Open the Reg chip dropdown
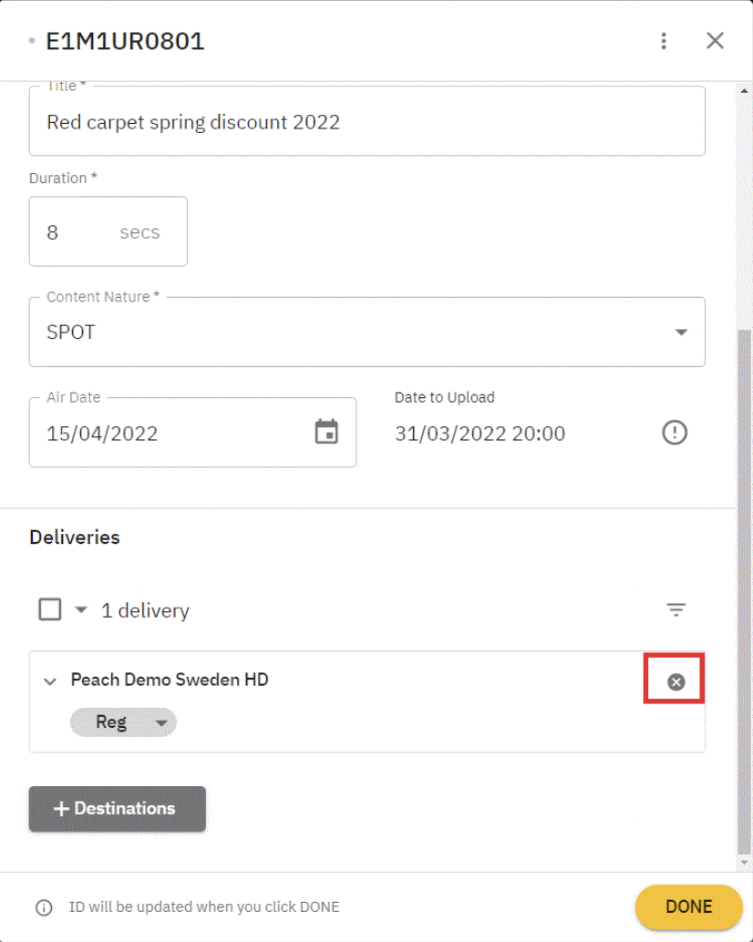 (x=161, y=722)
